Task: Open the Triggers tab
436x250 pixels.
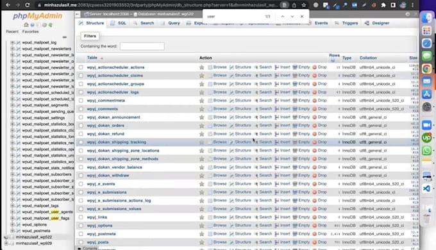Action: [x=346, y=23]
